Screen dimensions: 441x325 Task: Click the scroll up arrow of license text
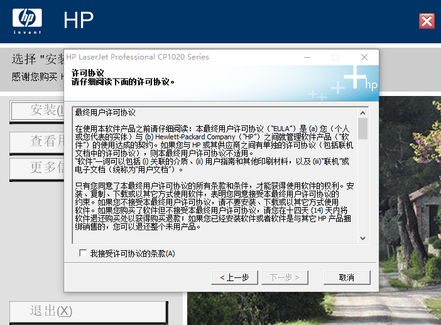coord(363,113)
